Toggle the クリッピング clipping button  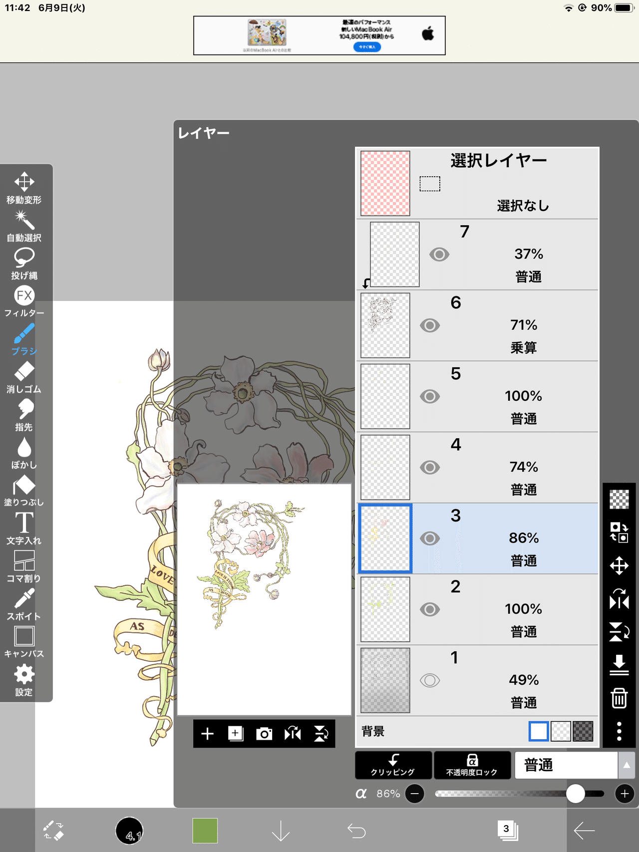pos(393,765)
